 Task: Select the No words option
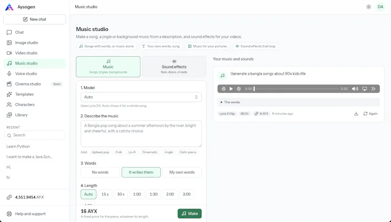tap(100, 172)
